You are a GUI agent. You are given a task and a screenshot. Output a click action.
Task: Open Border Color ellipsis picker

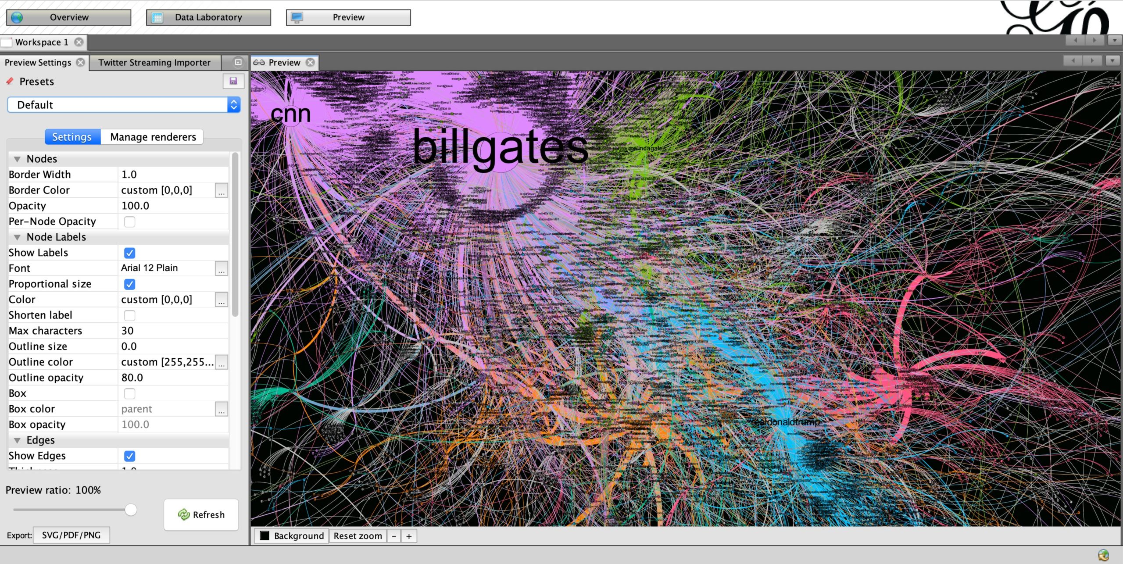(222, 191)
